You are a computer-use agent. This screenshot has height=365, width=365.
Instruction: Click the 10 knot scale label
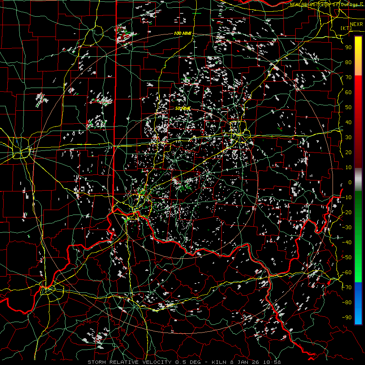click(348, 167)
